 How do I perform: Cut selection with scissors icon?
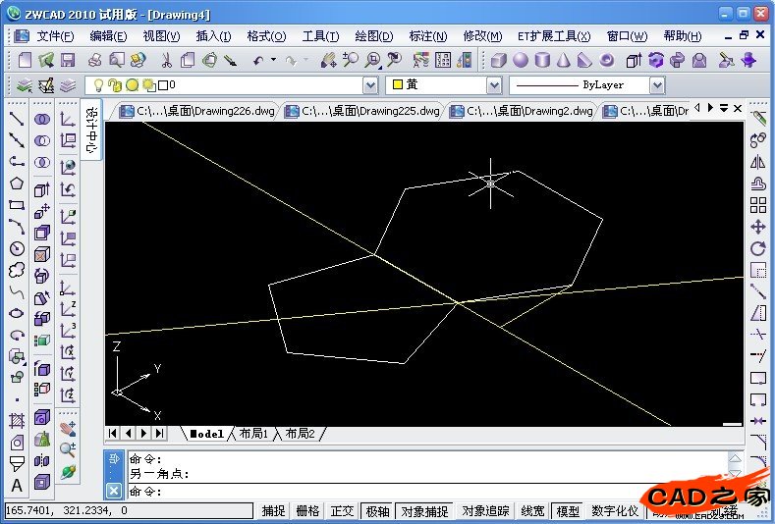tap(166, 60)
